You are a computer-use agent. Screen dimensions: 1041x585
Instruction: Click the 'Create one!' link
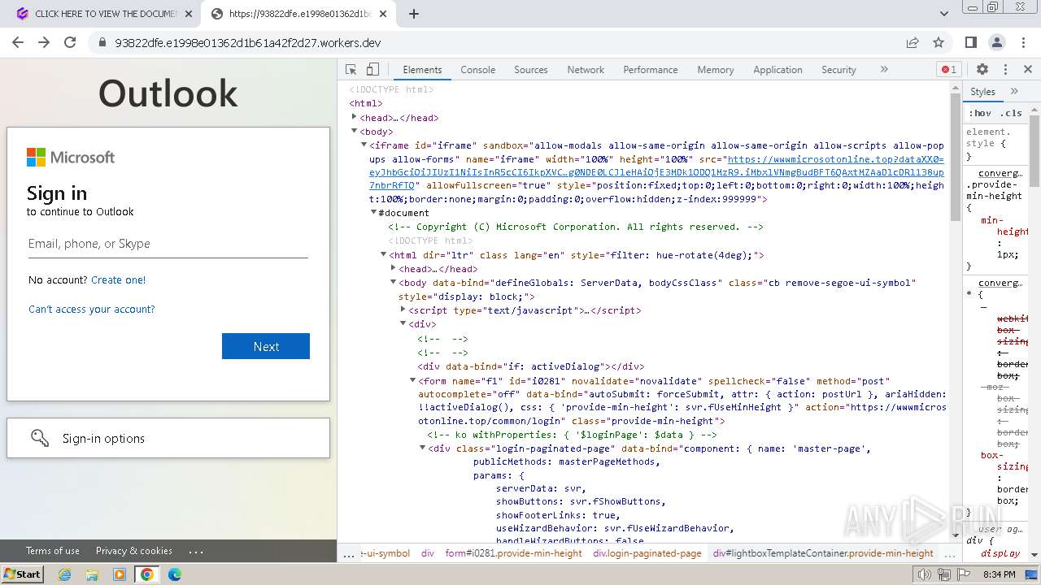point(118,279)
